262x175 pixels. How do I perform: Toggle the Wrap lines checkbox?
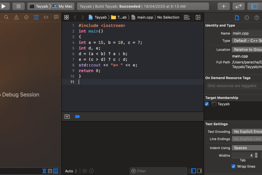(x=233, y=167)
